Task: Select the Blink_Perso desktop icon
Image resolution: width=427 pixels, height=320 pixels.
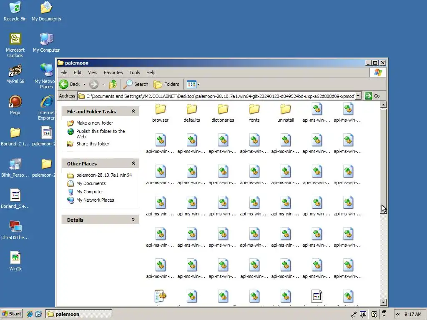Action: (x=15, y=167)
